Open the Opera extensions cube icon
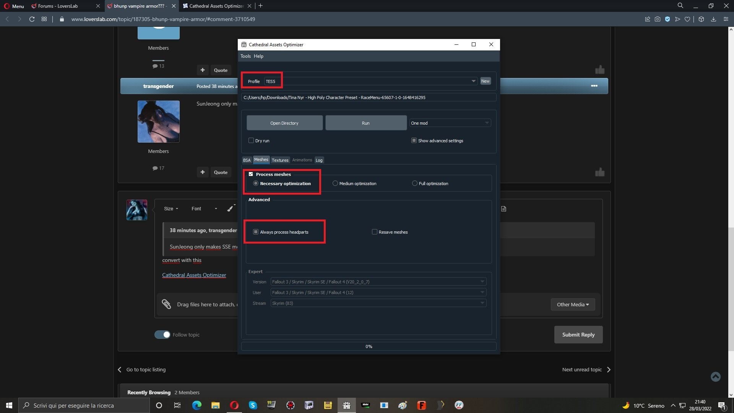734x413 pixels. point(701,19)
